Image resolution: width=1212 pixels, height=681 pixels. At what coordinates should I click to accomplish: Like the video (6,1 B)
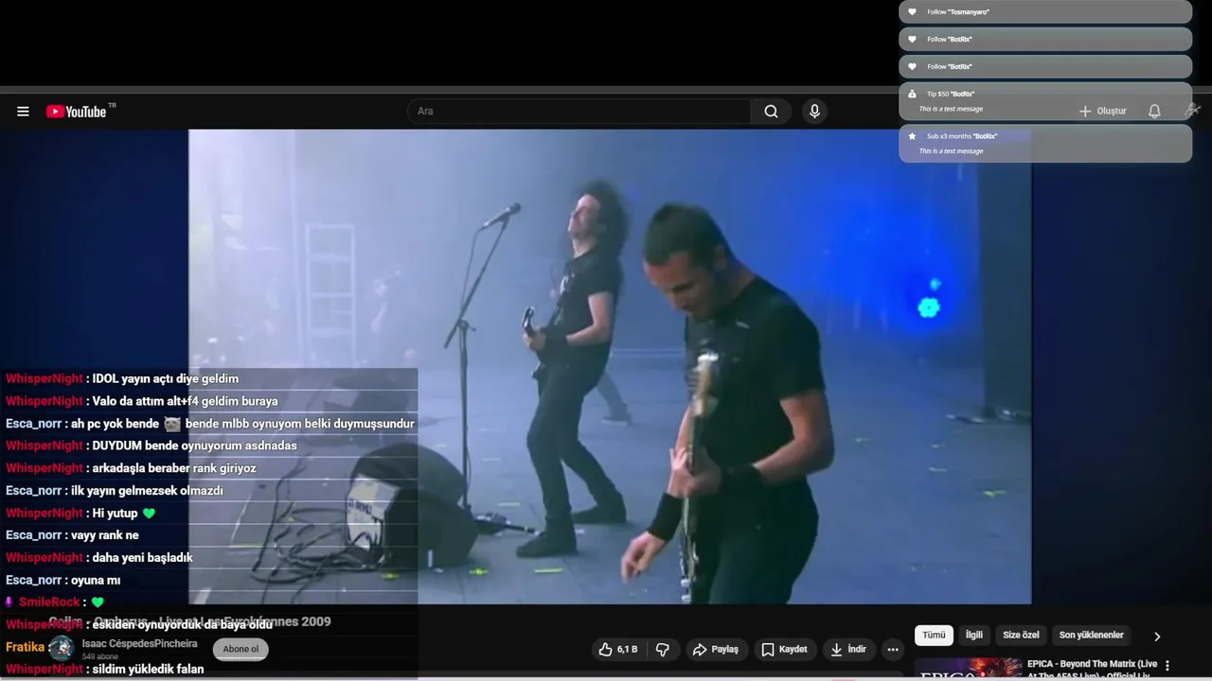[617, 649]
